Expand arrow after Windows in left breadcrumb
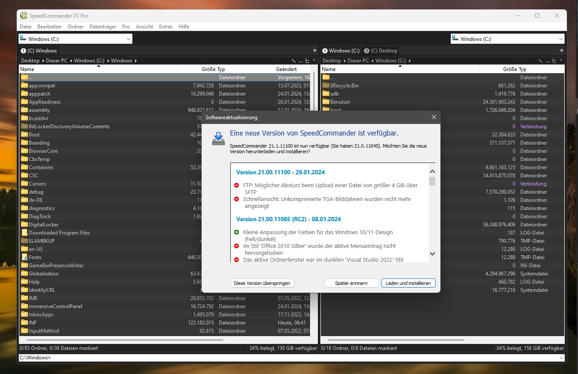Screen dimensions: 578x374 pos(135,61)
